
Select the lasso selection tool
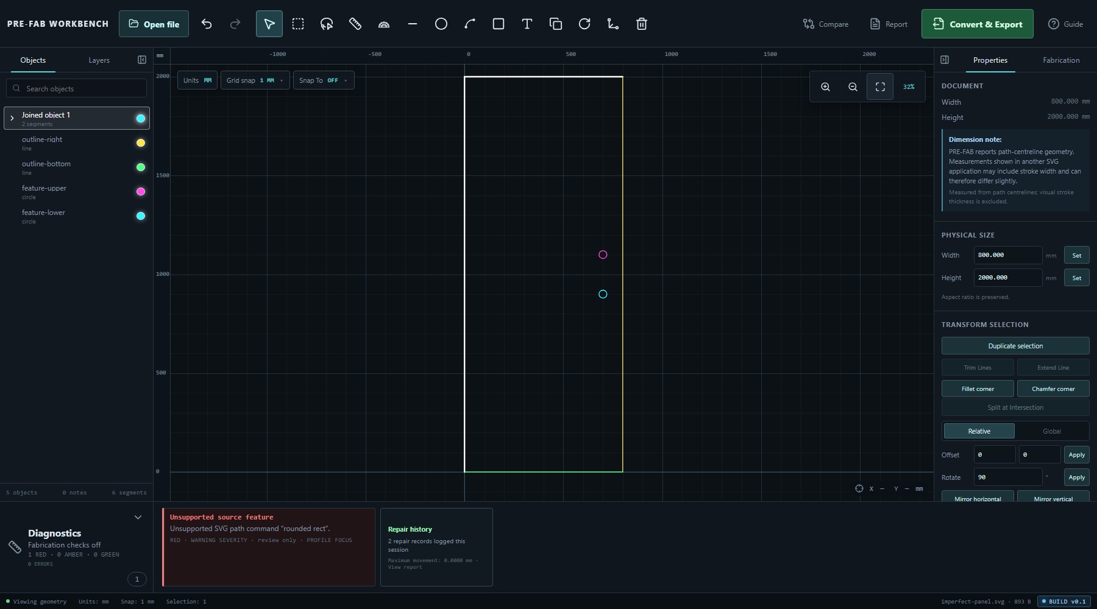[327, 24]
